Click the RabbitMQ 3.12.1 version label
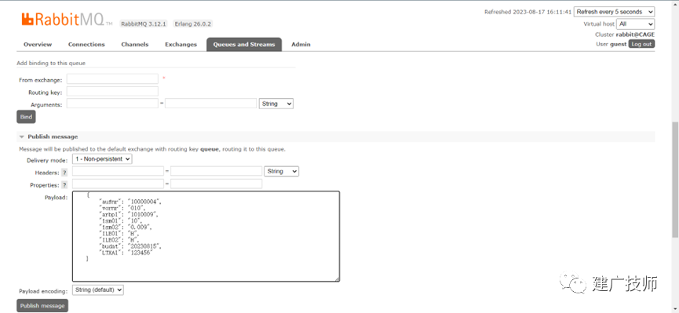This screenshot has width=679, height=313. pos(144,24)
